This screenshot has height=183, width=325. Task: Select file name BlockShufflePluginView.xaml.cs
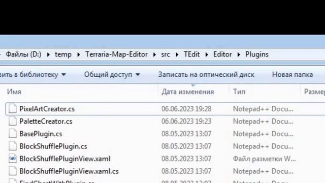click(x=69, y=171)
